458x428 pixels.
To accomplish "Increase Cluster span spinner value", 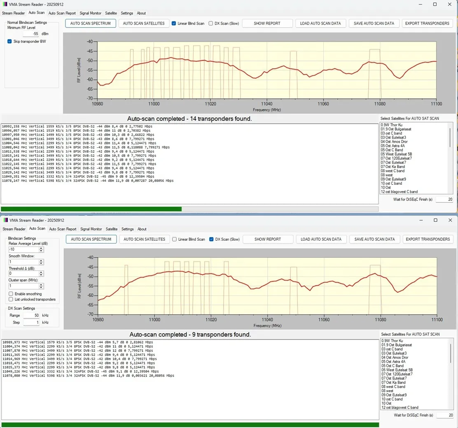I will (x=41, y=285).
